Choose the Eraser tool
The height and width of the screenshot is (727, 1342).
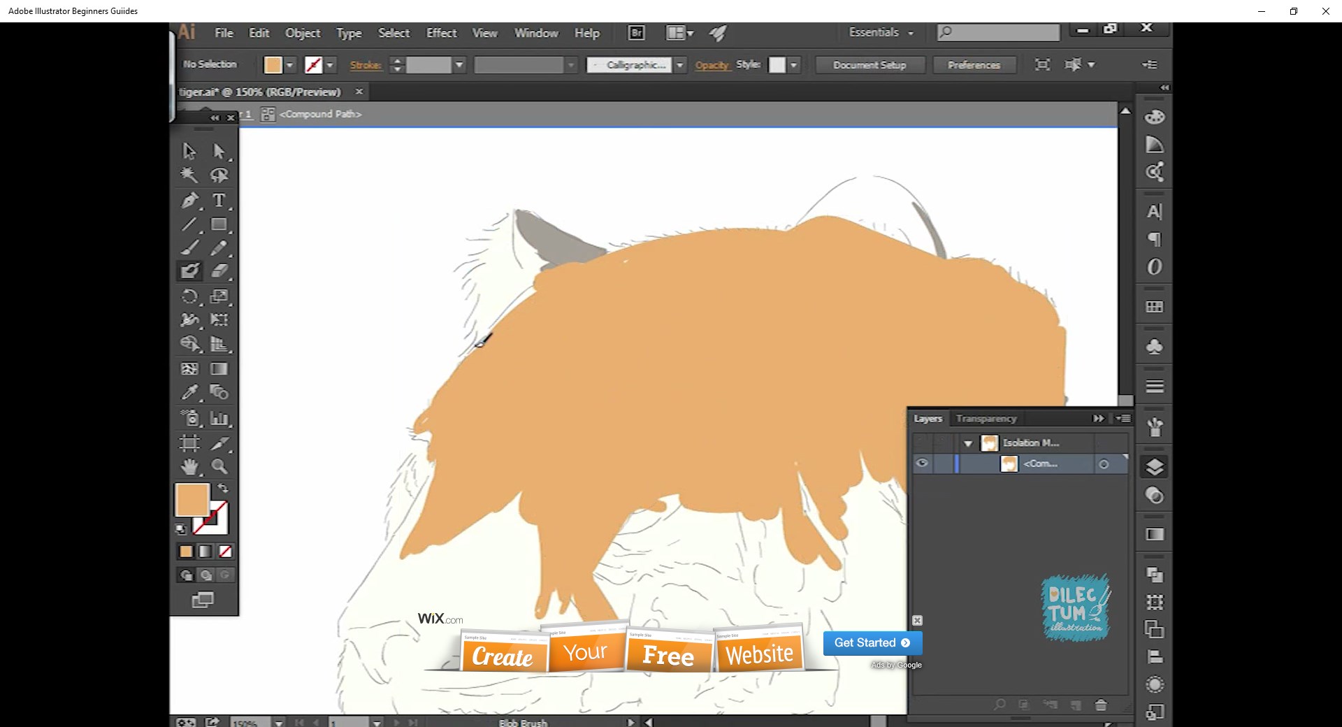point(219,271)
